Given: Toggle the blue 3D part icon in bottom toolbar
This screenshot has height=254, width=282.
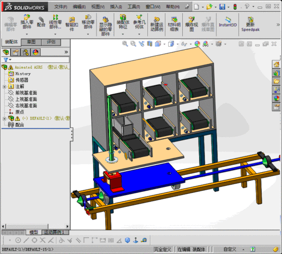Looking at the screenshot, I should [127, 240].
